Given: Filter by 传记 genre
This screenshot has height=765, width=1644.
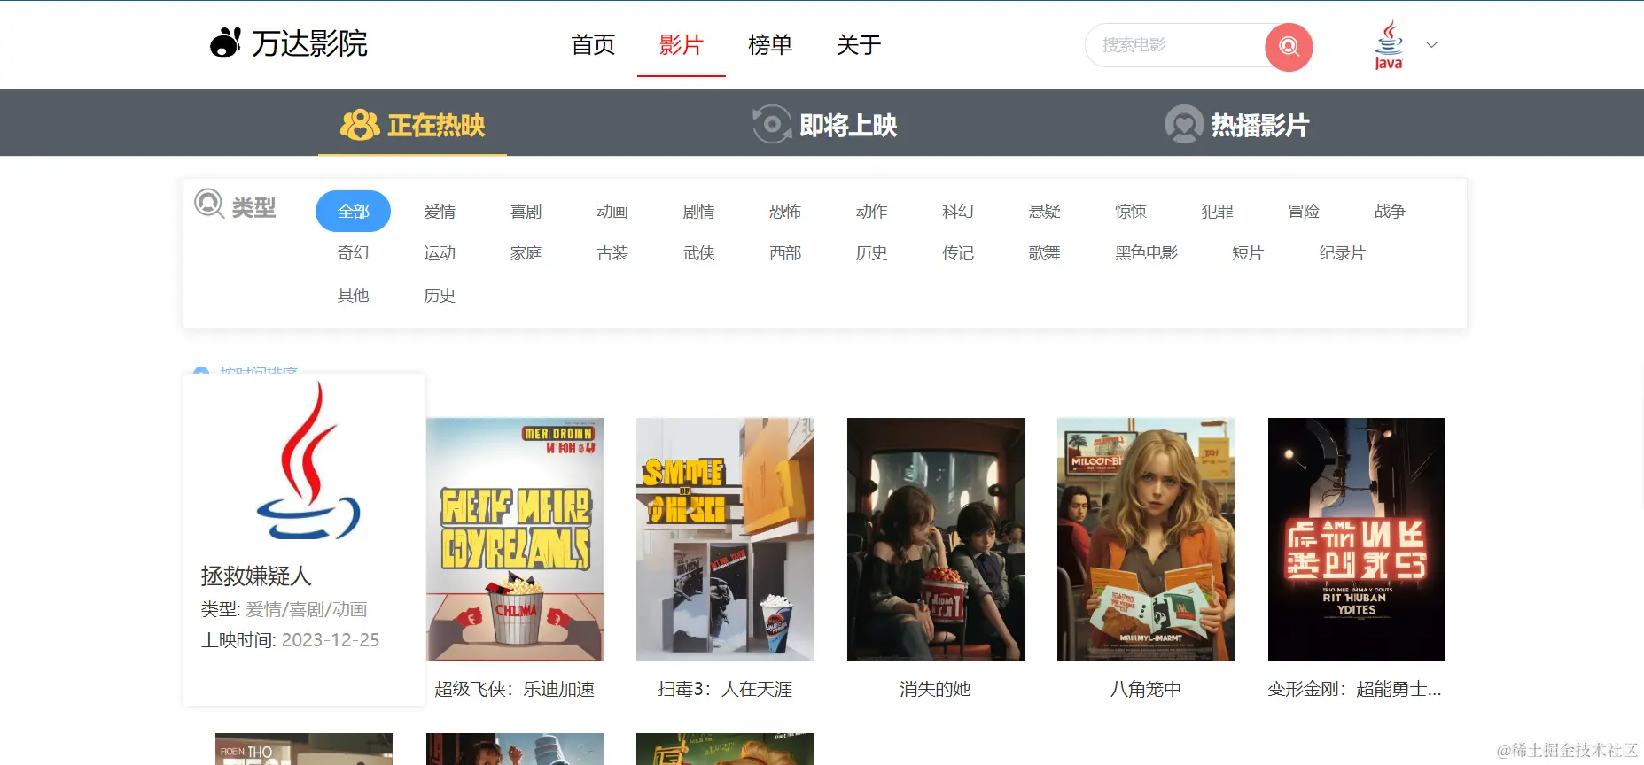Looking at the screenshot, I should pos(958,252).
